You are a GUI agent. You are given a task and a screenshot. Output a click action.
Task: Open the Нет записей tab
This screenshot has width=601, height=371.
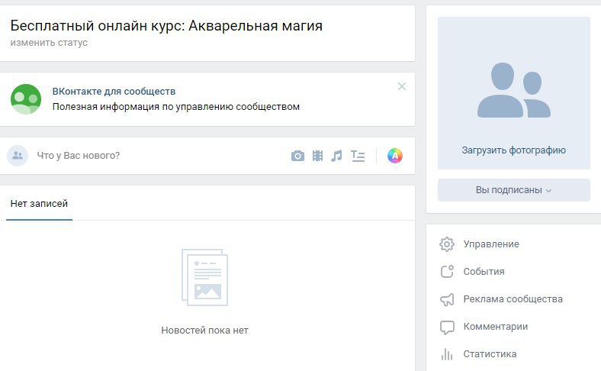(x=39, y=204)
